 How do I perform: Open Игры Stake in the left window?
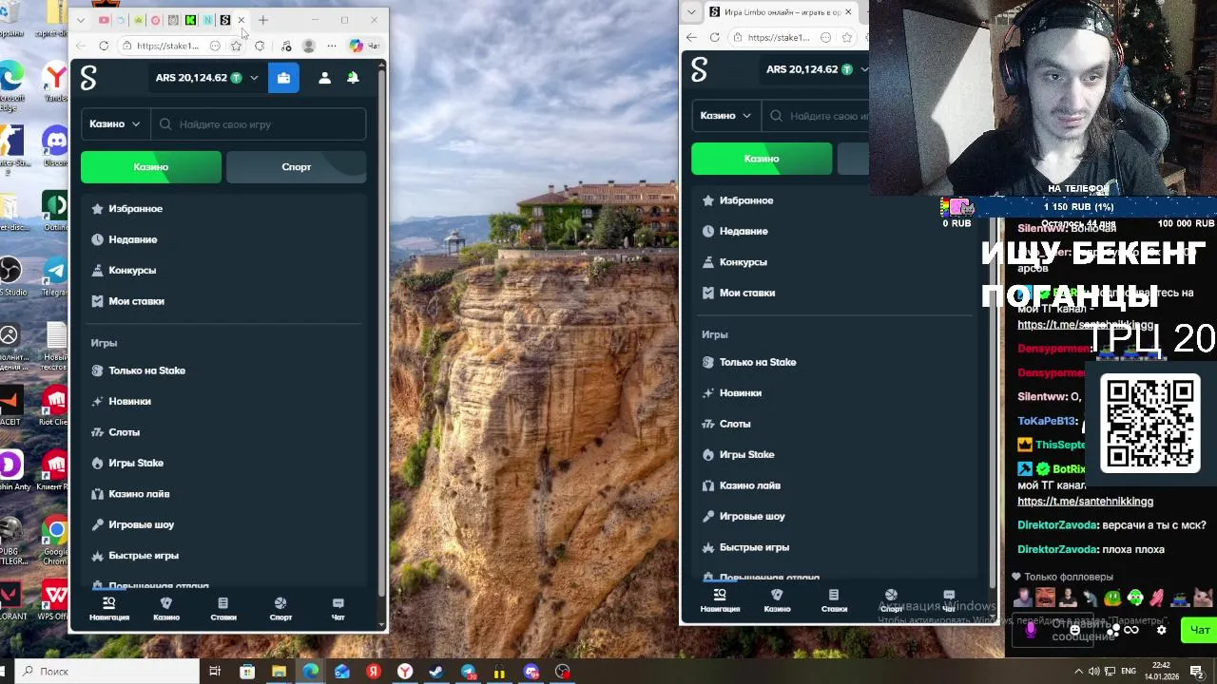point(136,464)
